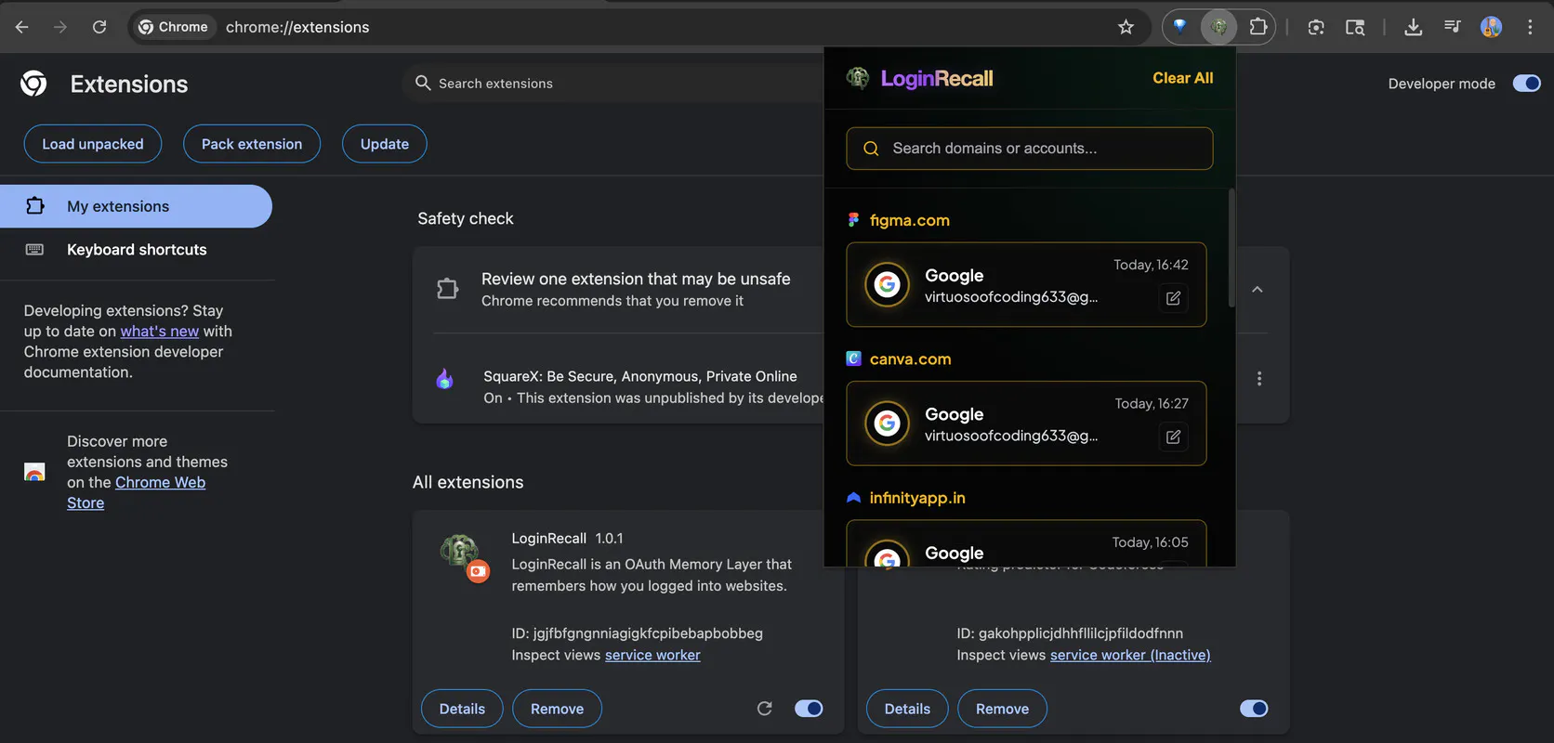Click the Update button
Image resolution: width=1554 pixels, height=743 pixels.
point(385,144)
